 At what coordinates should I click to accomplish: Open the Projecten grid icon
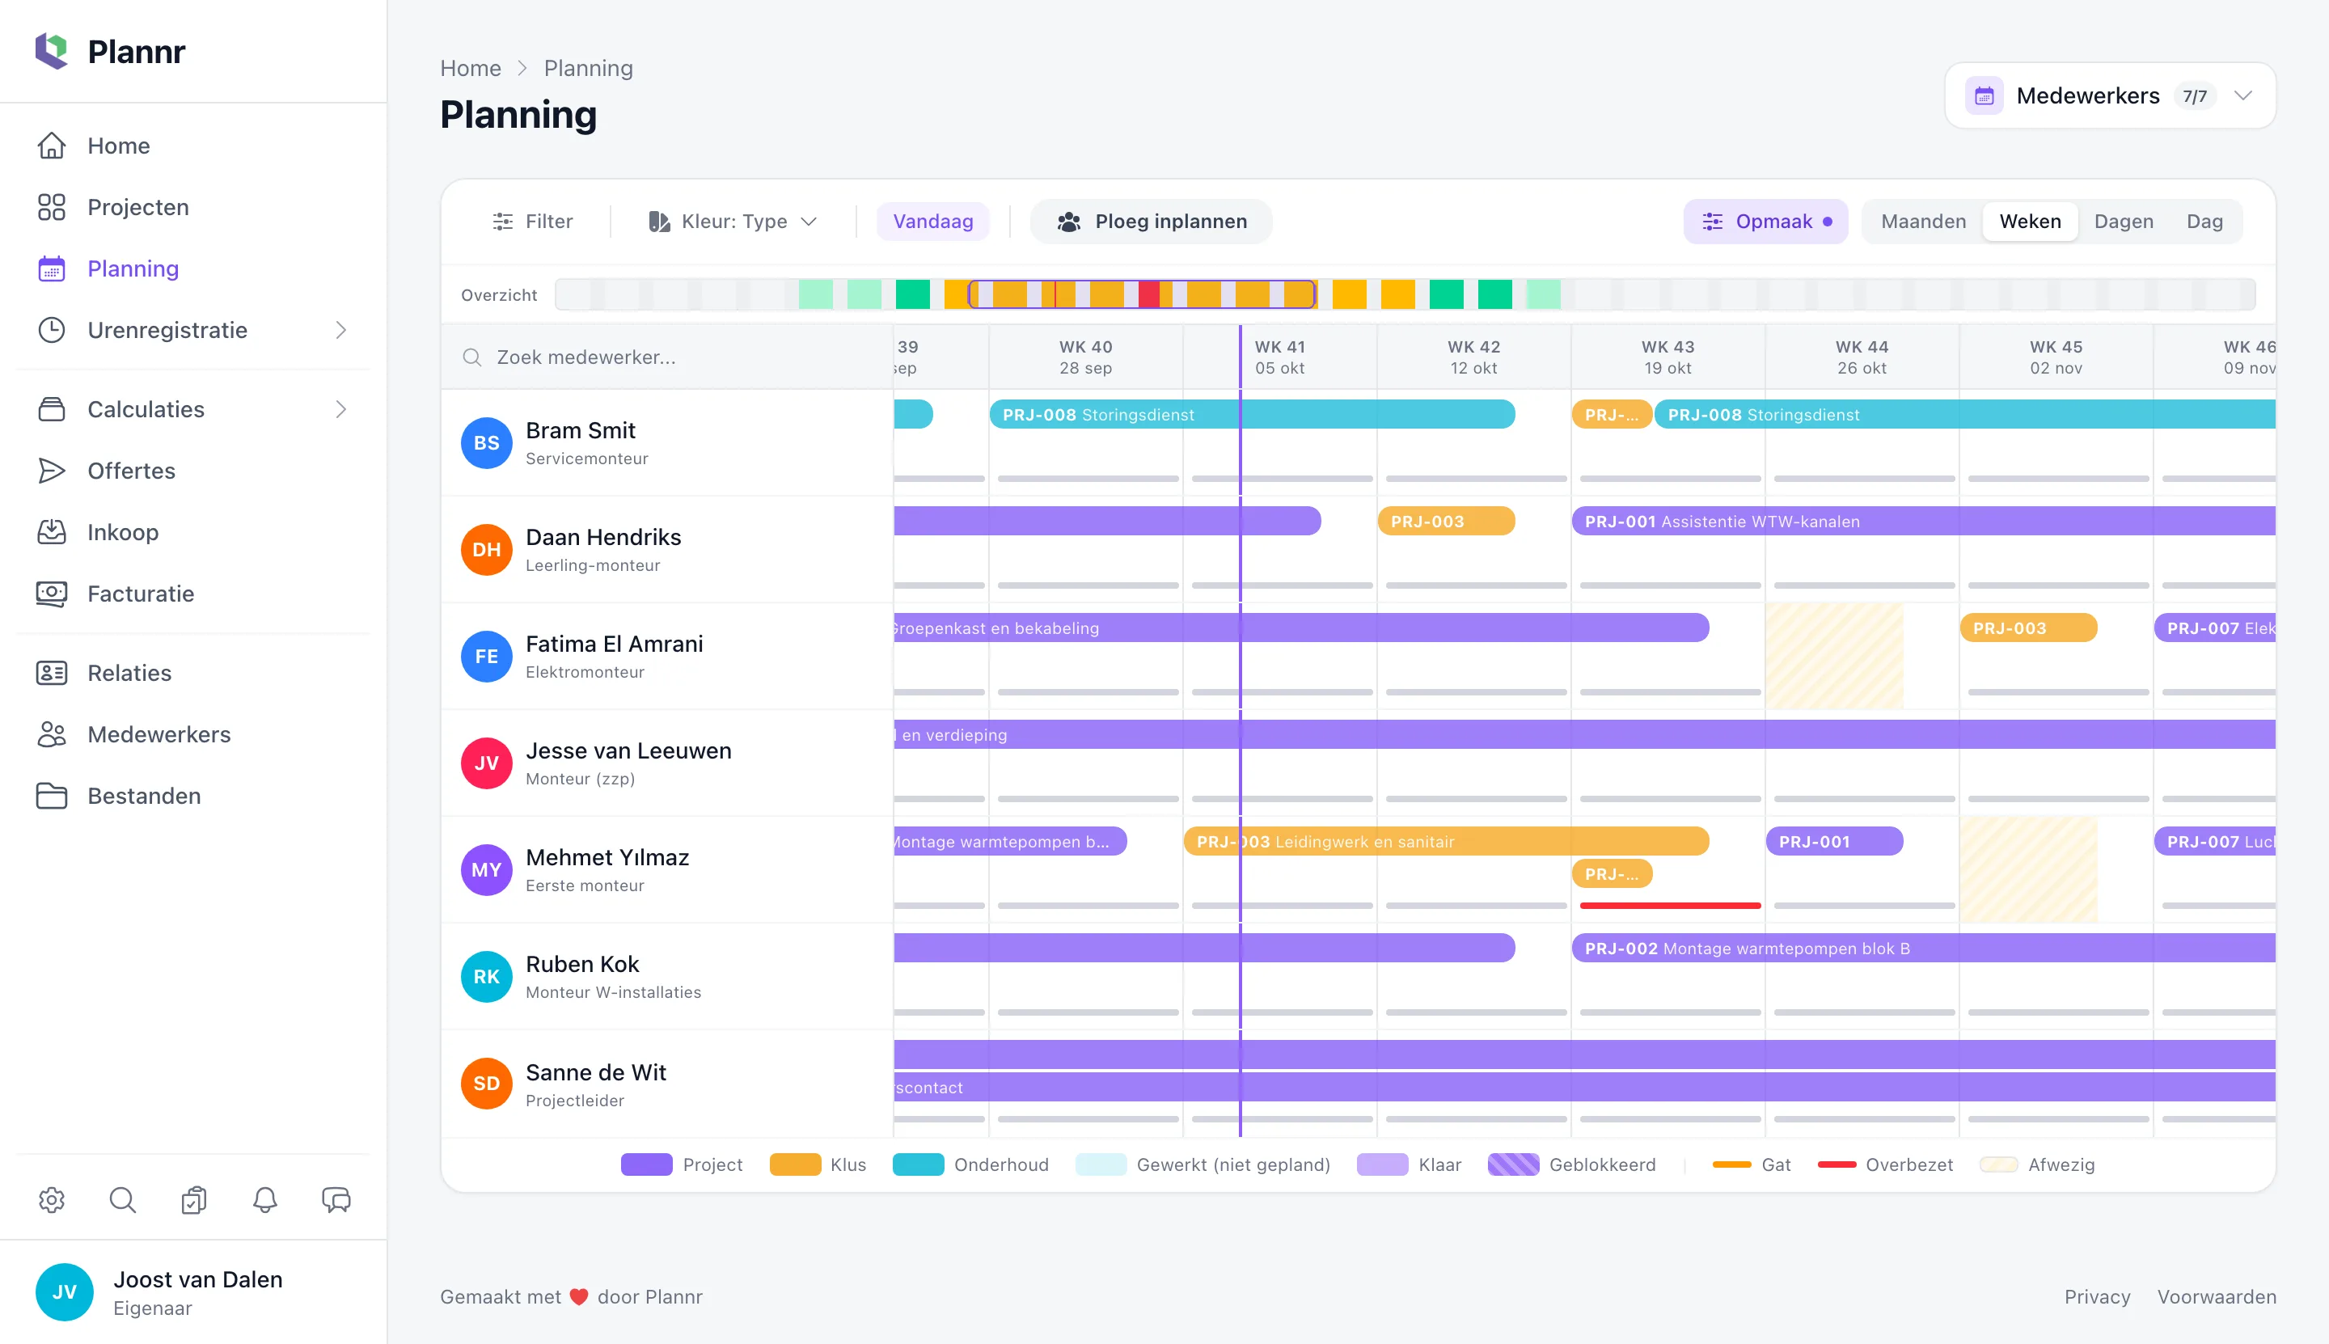click(x=52, y=207)
